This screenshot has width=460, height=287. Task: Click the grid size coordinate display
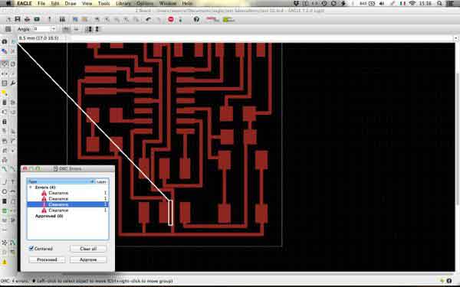coord(38,38)
